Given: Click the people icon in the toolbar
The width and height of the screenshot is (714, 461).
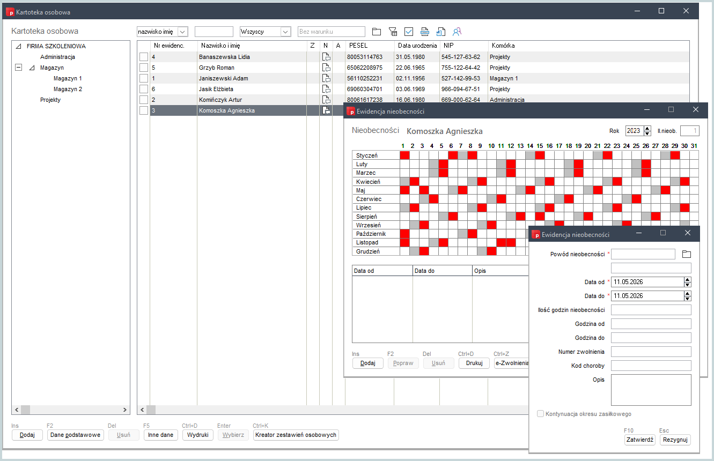Looking at the screenshot, I should (457, 32).
